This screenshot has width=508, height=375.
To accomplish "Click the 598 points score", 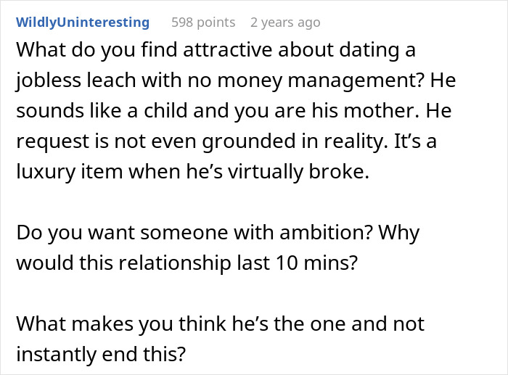I will [x=203, y=22].
